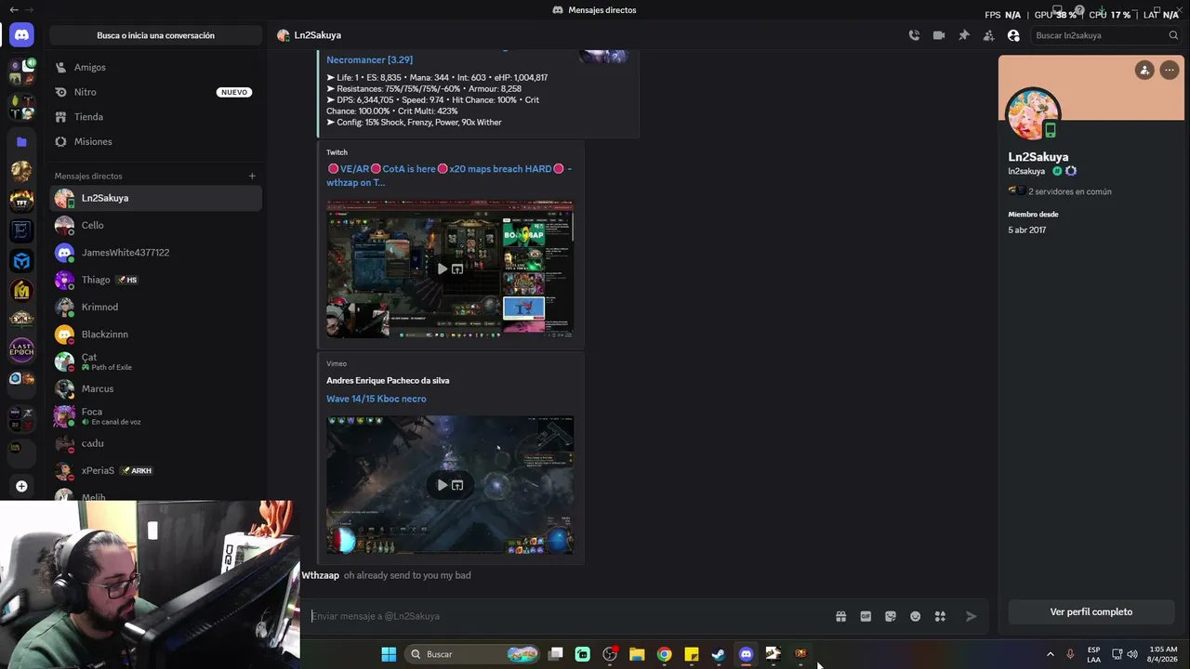Show pinned messages
Image resolution: width=1190 pixels, height=669 pixels.
tap(964, 35)
